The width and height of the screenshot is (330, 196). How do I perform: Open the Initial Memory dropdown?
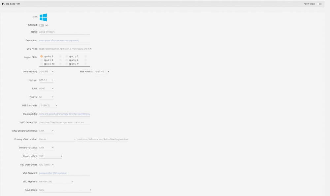pyautogui.click(x=46, y=72)
